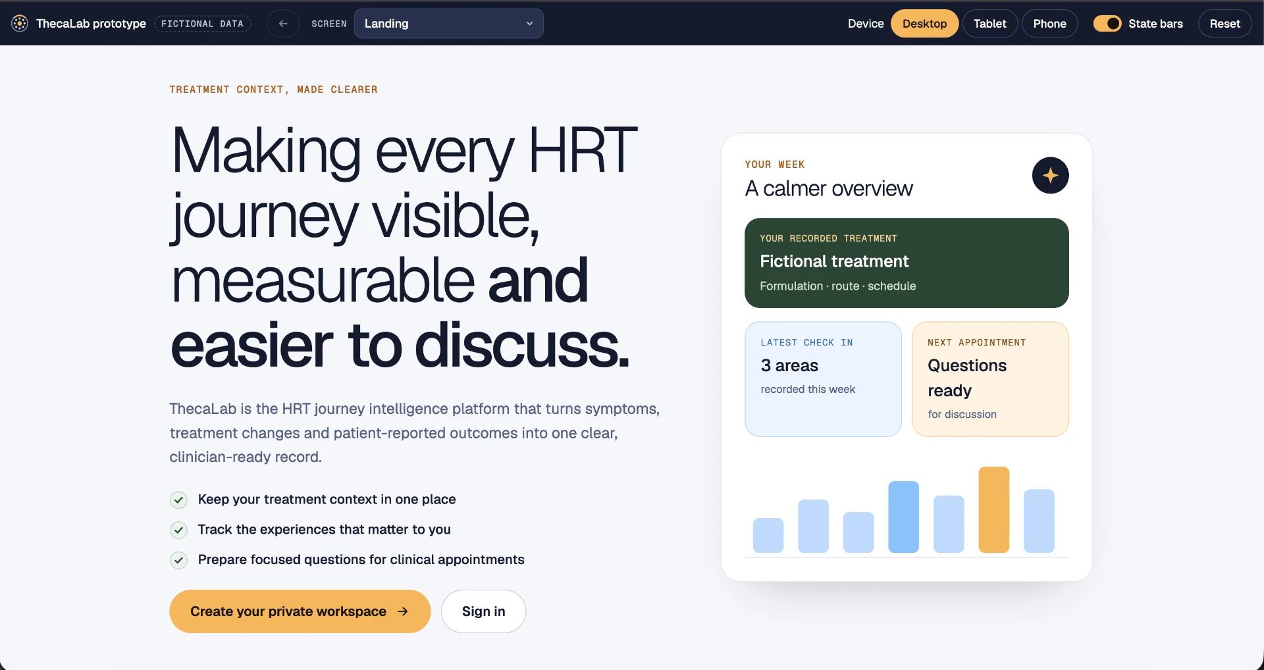Click the 'A calmer overview' heading
Image resolution: width=1264 pixels, height=670 pixels.
829,189
